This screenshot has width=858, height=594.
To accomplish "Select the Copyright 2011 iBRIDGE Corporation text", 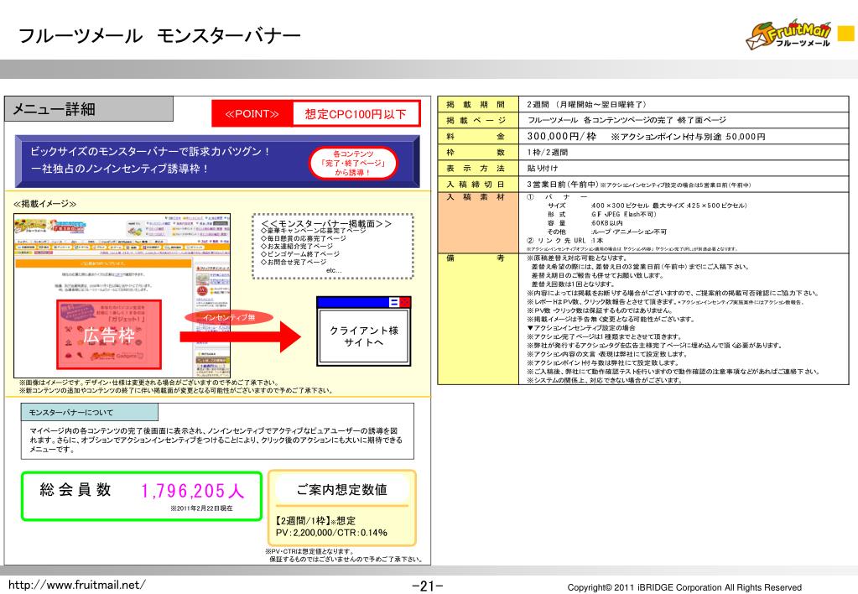I will (x=684, y=587).
